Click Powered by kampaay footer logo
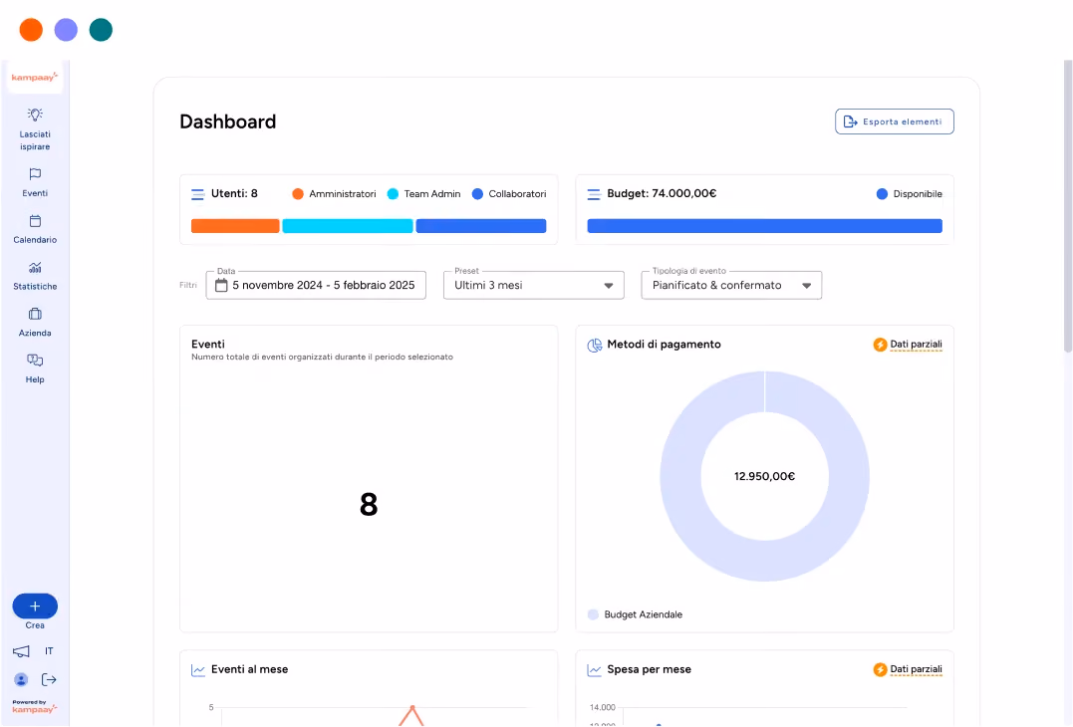The height and width of the screenshot is (727, 1073). (x=34, y=706)
